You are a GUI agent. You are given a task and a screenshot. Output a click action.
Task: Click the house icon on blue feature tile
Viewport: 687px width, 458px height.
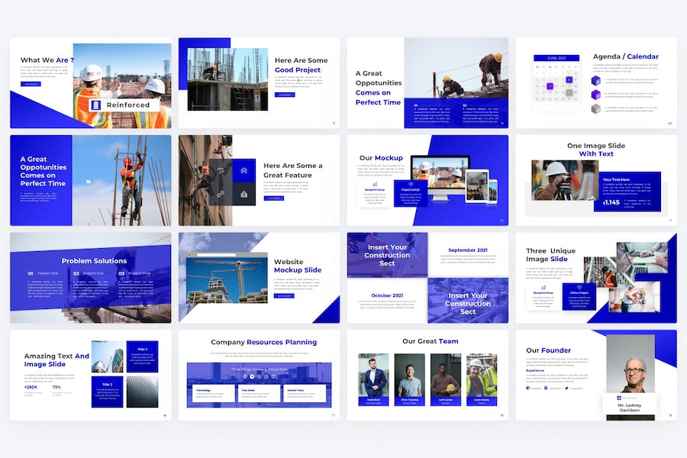click(x=244, y=171)
